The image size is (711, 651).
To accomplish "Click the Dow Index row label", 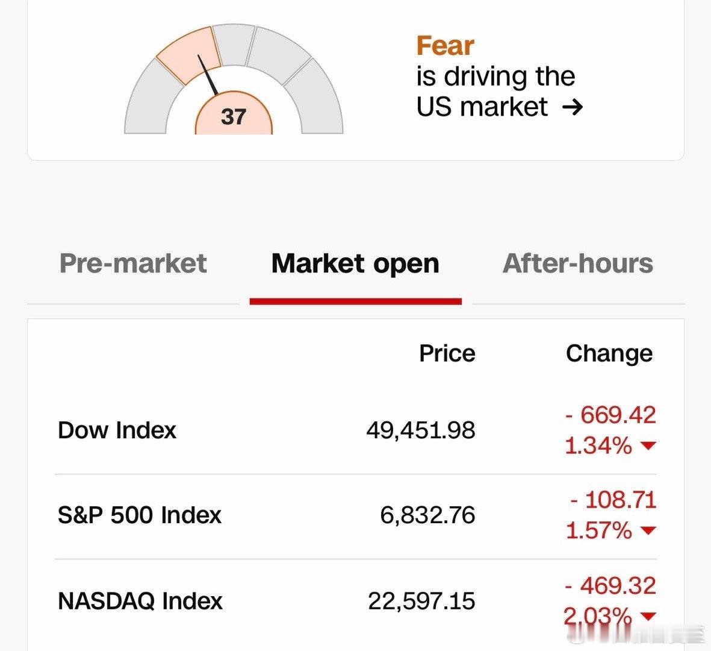I will (117, 430).
